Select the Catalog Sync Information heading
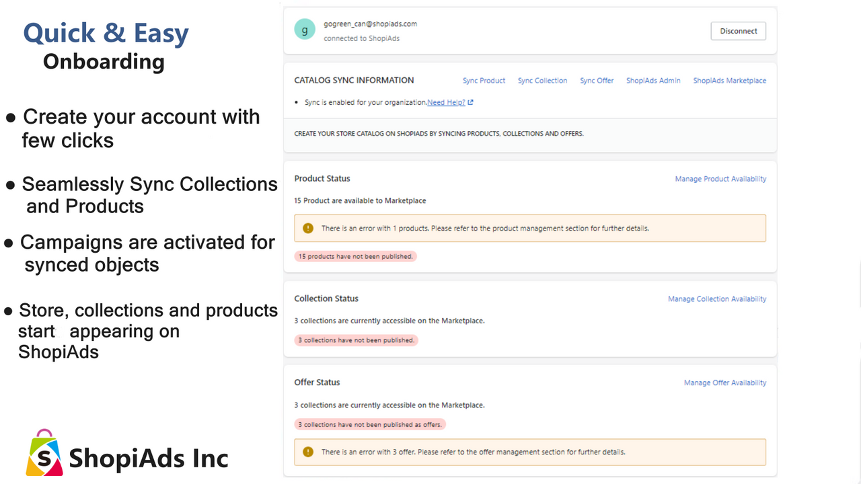This screenshot has width=861, height=484. pos(354,80)
